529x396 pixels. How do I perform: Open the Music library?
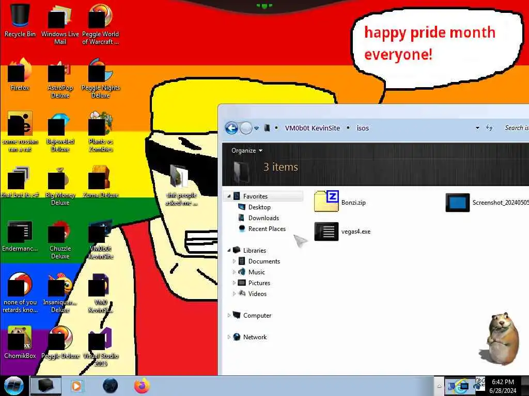click(256, 272)
